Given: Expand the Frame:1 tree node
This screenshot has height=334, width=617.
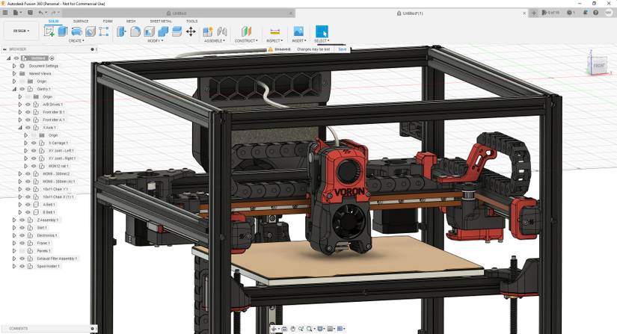Looking at the screenshot, I should pos(14,244).
